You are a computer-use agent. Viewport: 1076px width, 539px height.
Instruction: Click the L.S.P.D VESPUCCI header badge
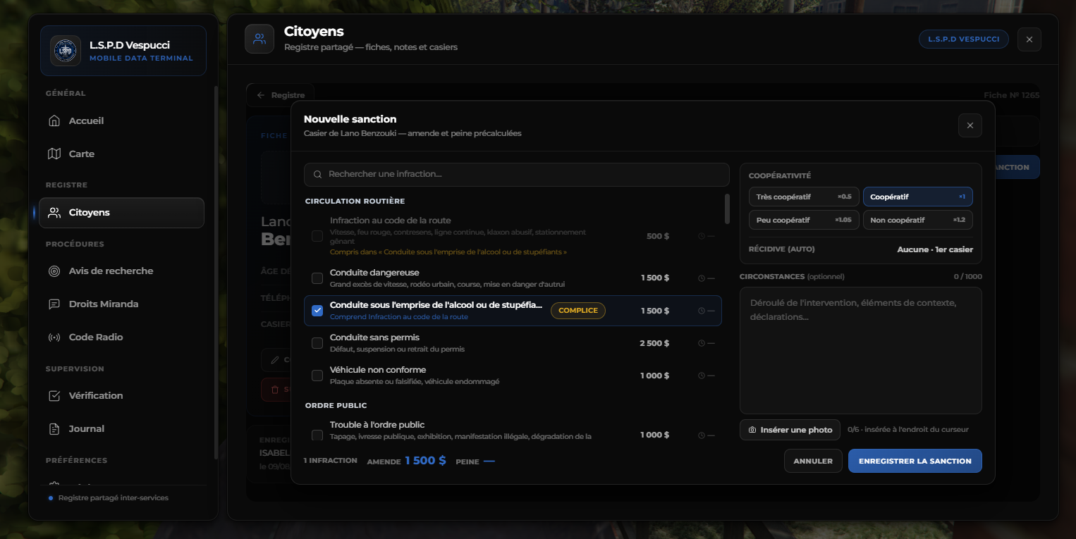[x=963, y=39]
